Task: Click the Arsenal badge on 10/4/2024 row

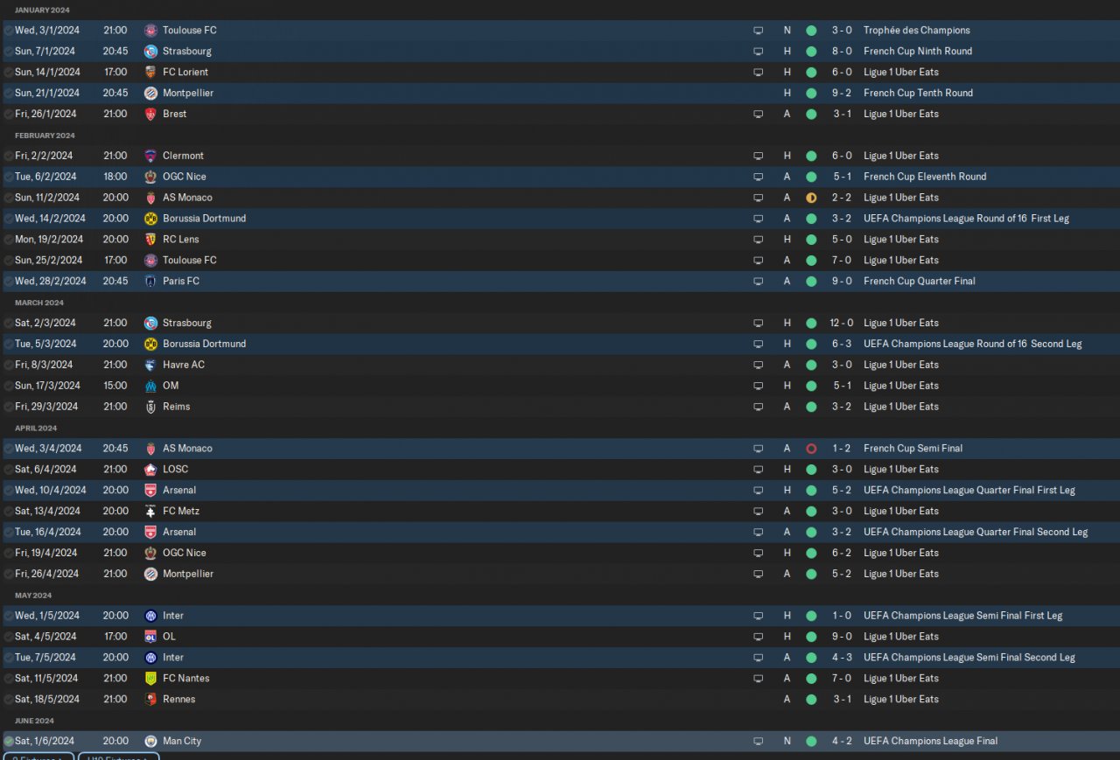Action: pyautogui.click(x=150, y=491)
